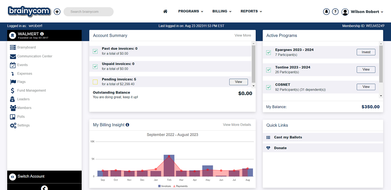Click the info icon beside My Billing Insight

pyautogui.click(x=128, y=125)
